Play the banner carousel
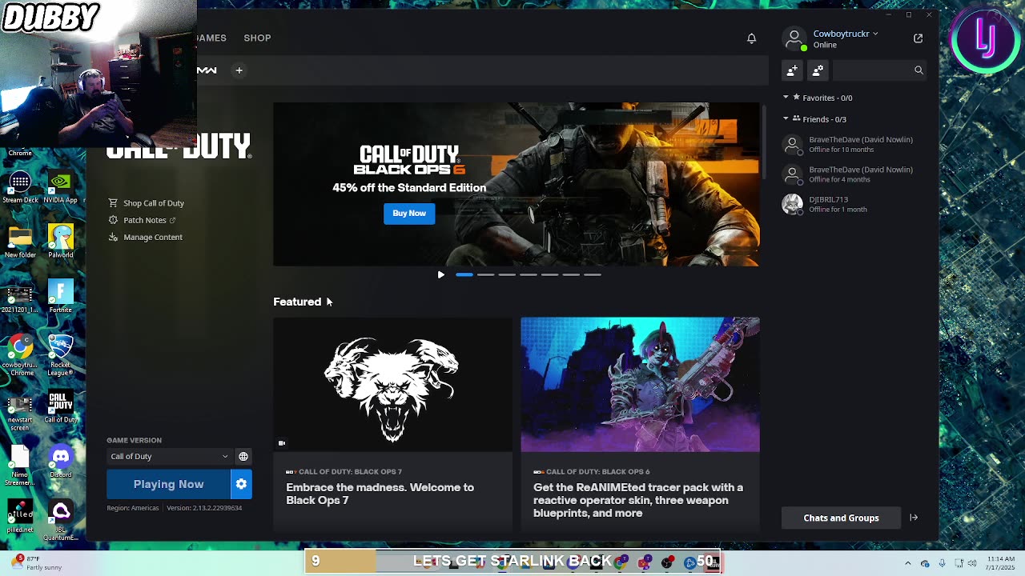The height and width of the screenshot is (576, 1025). (440, 274)
